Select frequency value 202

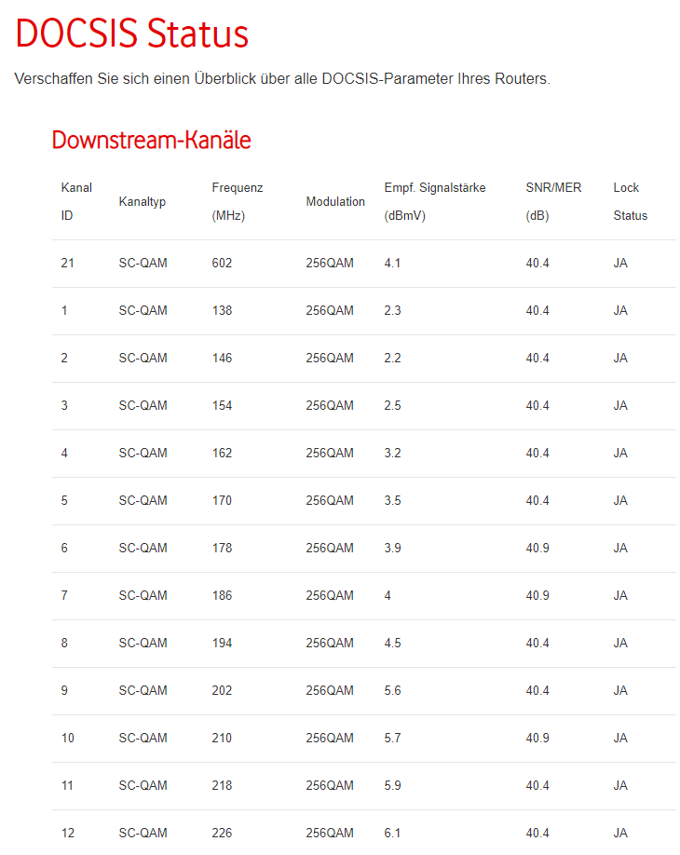coord(222,690)
